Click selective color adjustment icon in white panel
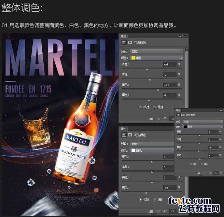Image resolution: width=224 pixels, height=217 pixels. click(124, 135)
